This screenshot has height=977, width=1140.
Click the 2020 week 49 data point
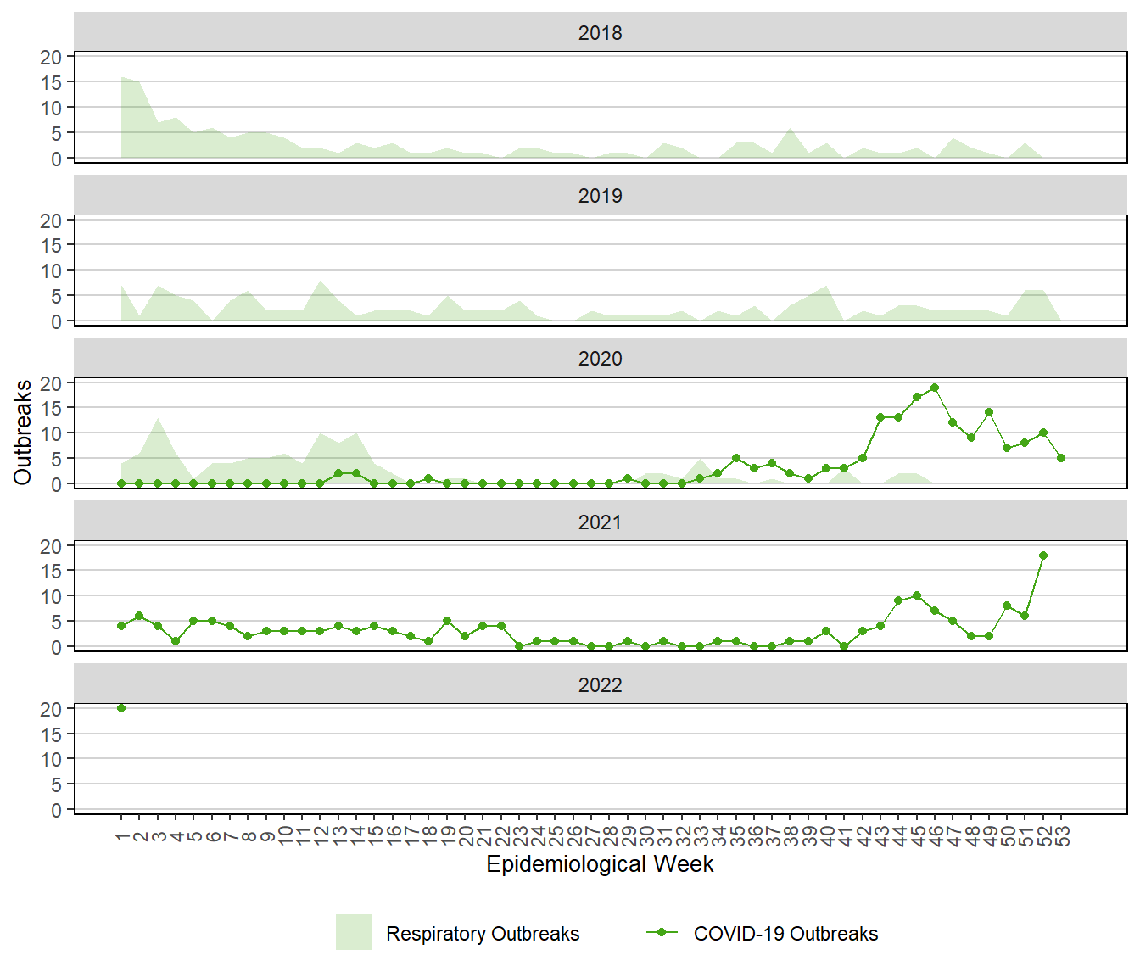pyautogui.click(x=989, y=412)
